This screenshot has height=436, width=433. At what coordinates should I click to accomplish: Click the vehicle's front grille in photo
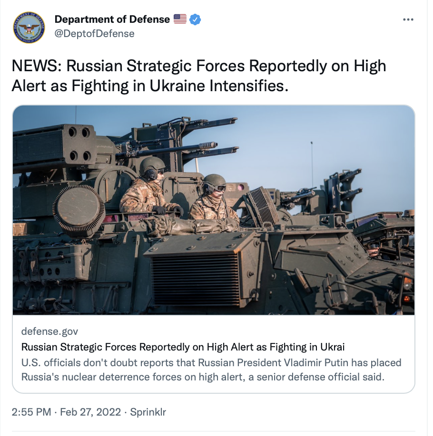[195, 280]
